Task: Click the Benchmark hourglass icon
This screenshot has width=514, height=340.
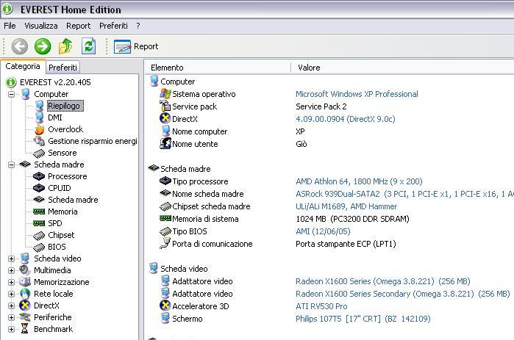Action: [x=24, y=328]
